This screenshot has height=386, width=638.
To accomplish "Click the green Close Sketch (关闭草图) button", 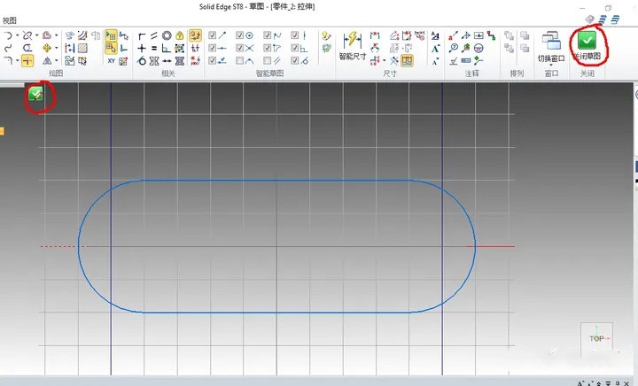I will (x=587, y=45).
